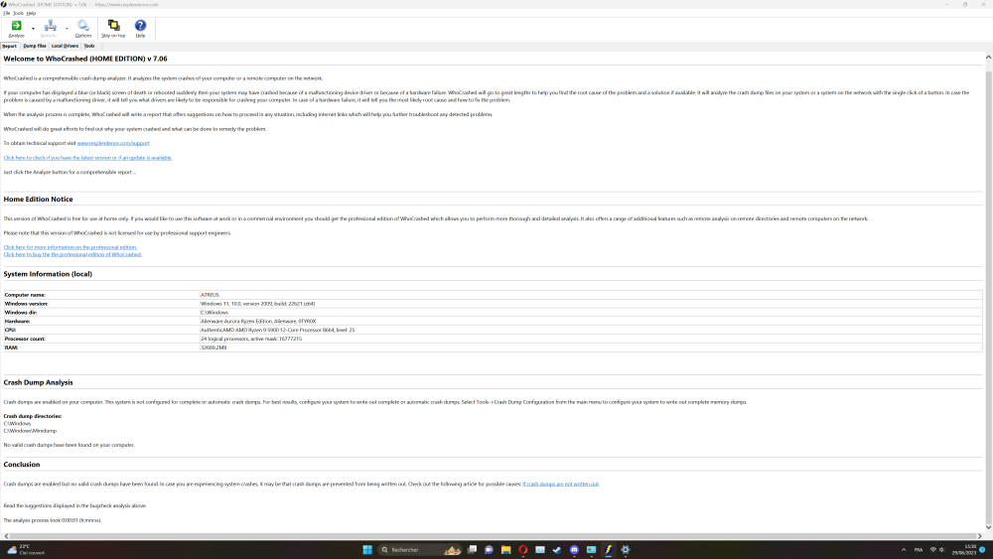Open Opera browser from the taskbar
This screenshot has width=993, height=559.
(523, 549)
